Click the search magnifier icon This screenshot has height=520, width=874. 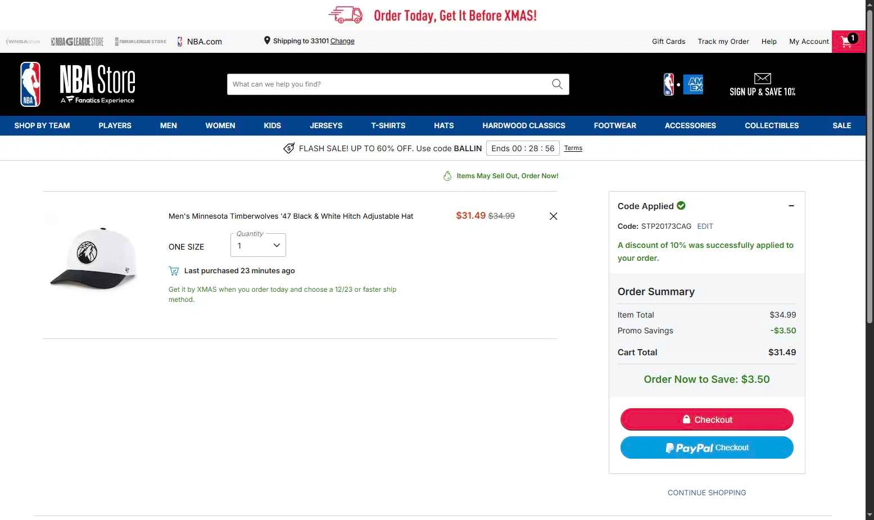tap(557, 84)
